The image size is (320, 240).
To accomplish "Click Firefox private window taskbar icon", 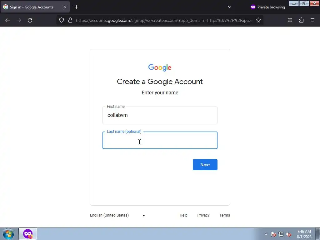I will 28,234.
